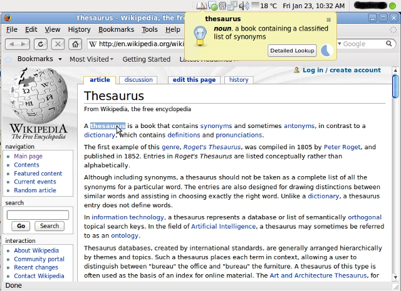
Task: Open the Artificial Intelligence link
Action: tap(223, 227)
